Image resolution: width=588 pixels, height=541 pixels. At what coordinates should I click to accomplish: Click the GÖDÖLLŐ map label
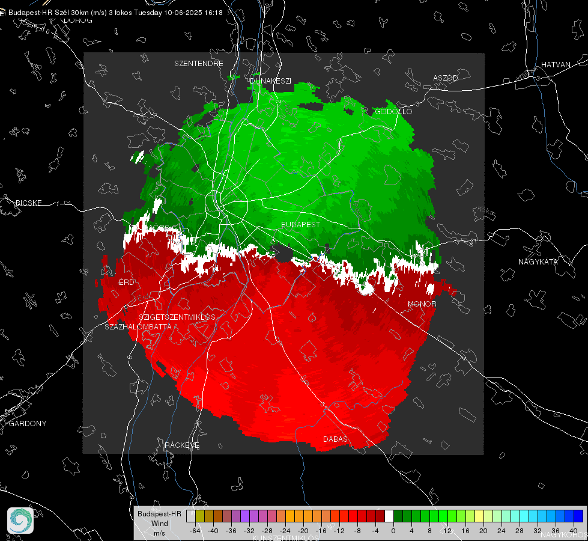(393, 111)
